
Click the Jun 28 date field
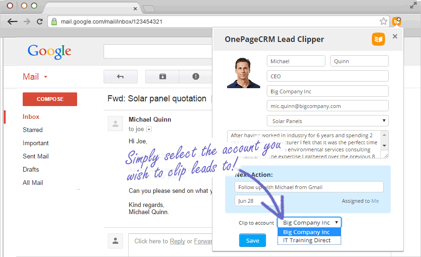tap(258, 200)
